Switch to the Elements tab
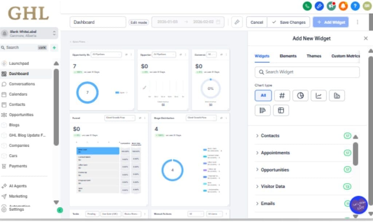This screenshot has height=222, width=373. (288, 56)
